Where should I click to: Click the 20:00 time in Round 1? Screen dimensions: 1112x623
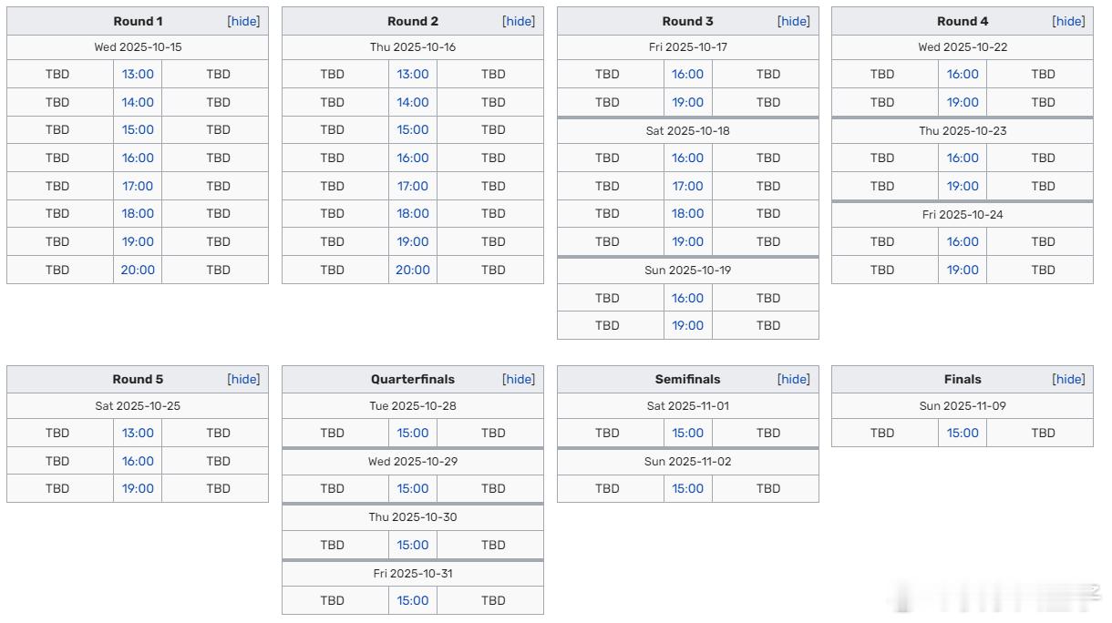click(138, 270)
